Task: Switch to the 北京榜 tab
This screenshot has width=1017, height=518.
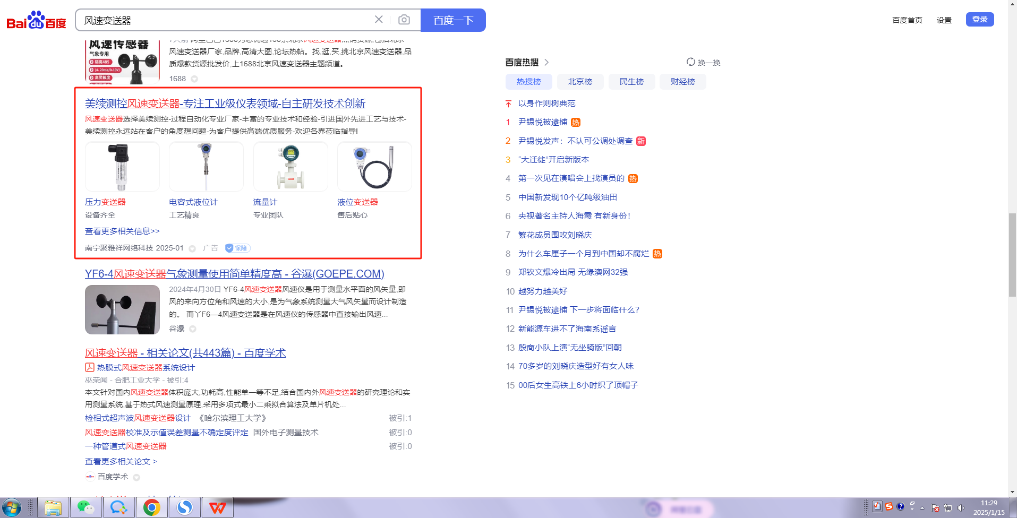Action: point(580,82)
